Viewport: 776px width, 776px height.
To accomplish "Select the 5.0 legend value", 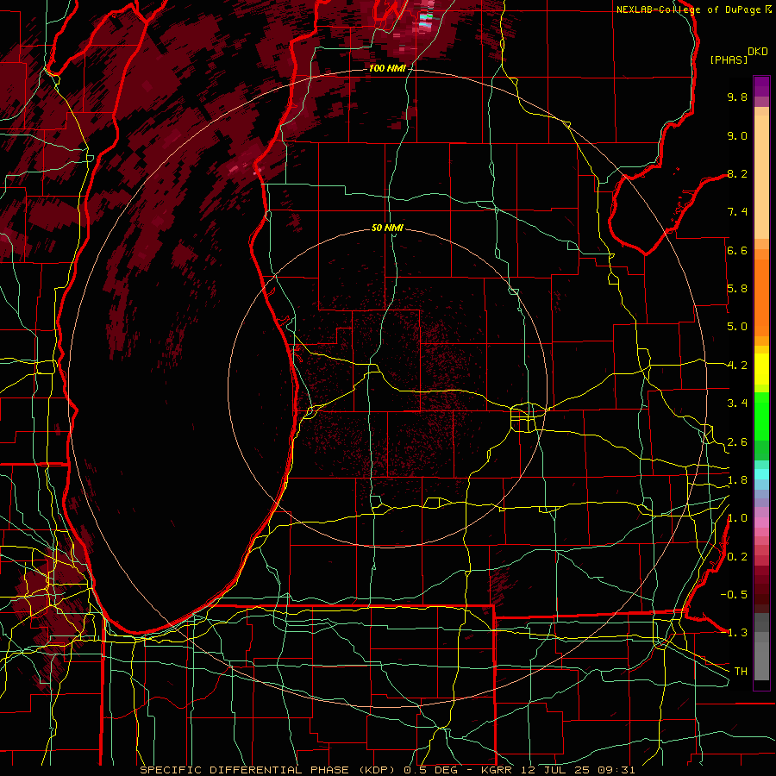I will coord(737,327).
